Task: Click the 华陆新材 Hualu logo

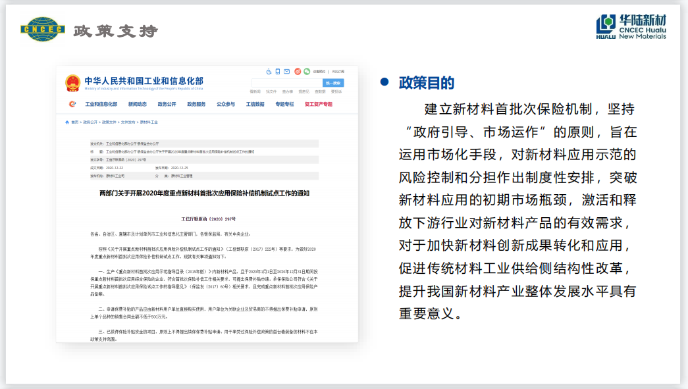Action: [631, 26]
